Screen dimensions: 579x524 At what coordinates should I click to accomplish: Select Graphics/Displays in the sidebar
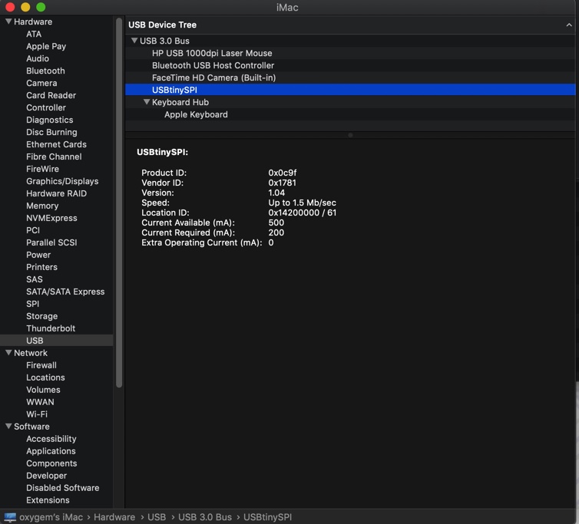pos(62,181)
